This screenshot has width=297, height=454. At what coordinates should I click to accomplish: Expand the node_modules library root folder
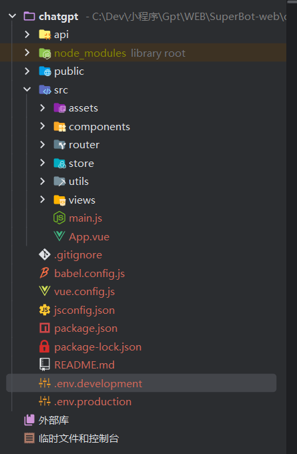click(27, 53)
